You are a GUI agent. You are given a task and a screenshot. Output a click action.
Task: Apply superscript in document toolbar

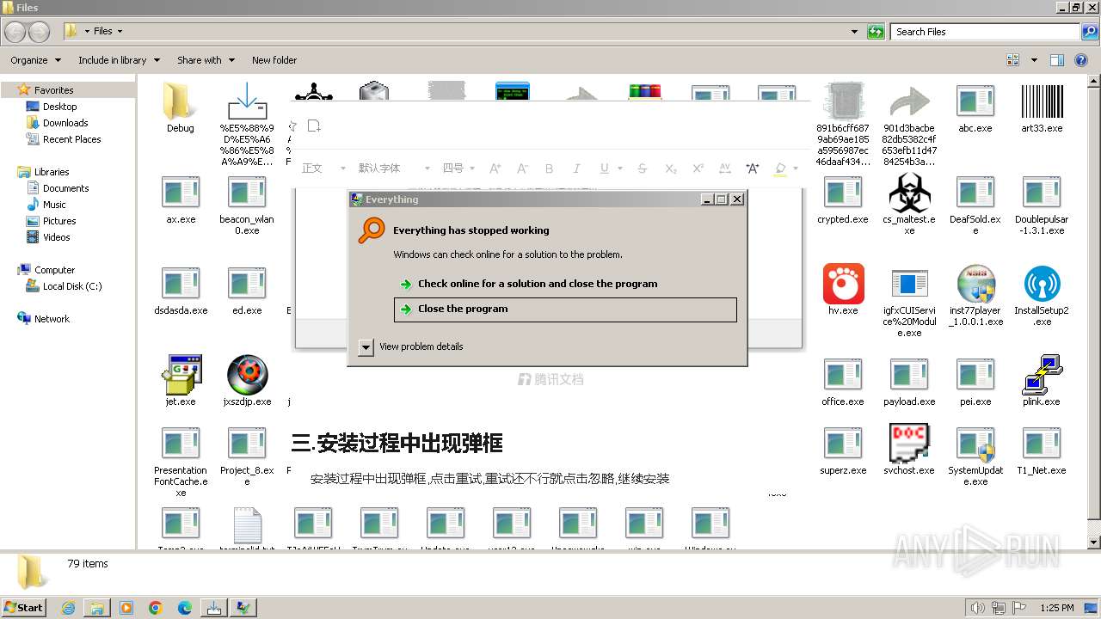coord(698,169)
